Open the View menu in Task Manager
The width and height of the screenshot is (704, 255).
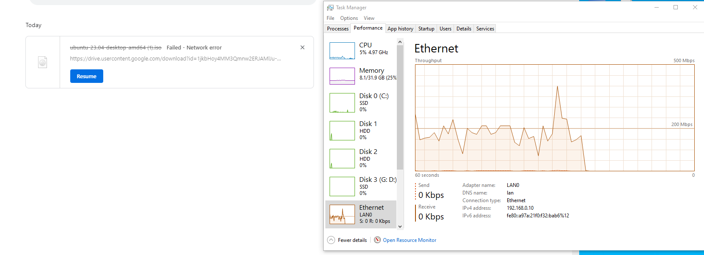point(369,18)
